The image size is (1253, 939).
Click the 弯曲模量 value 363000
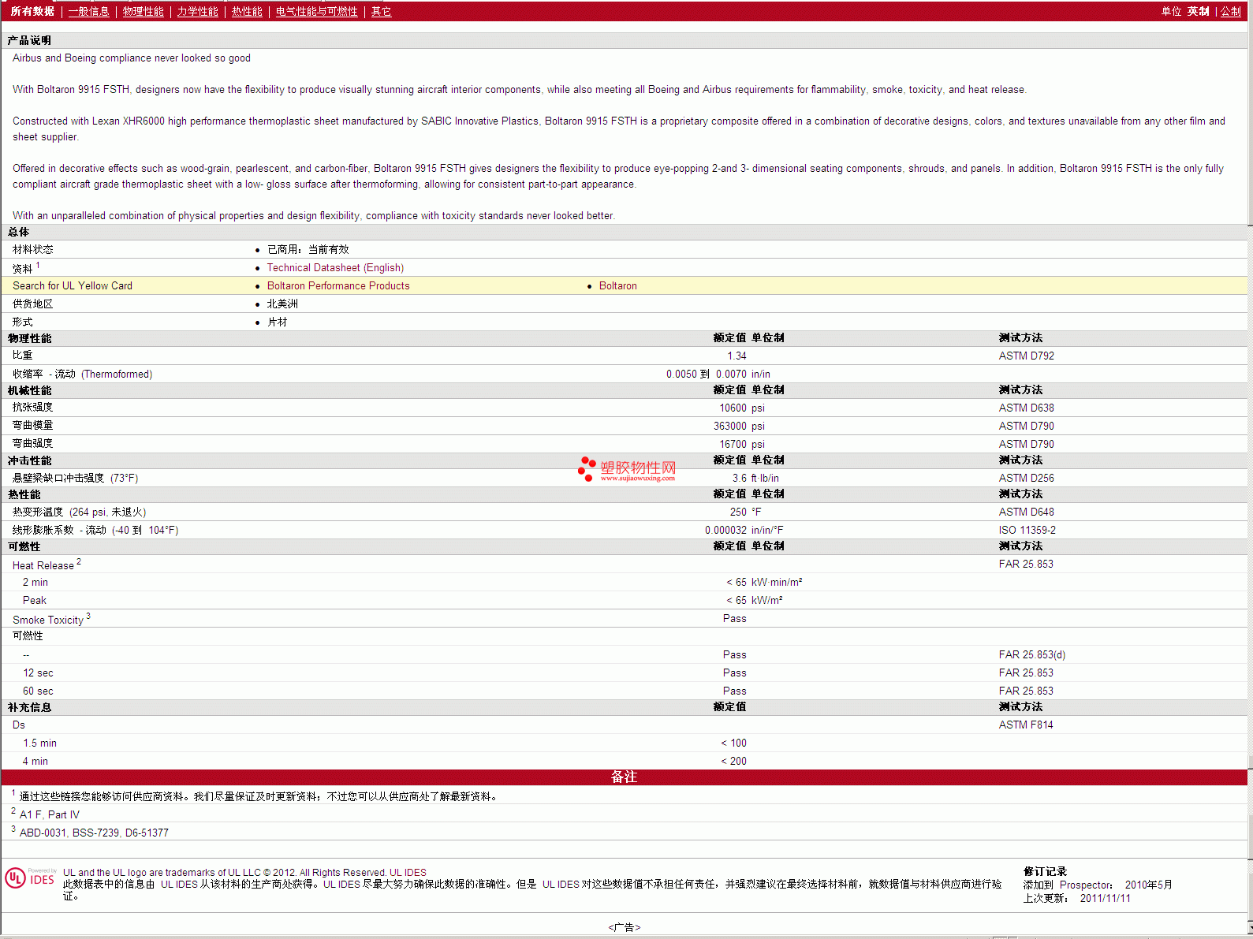pos(729,427)
